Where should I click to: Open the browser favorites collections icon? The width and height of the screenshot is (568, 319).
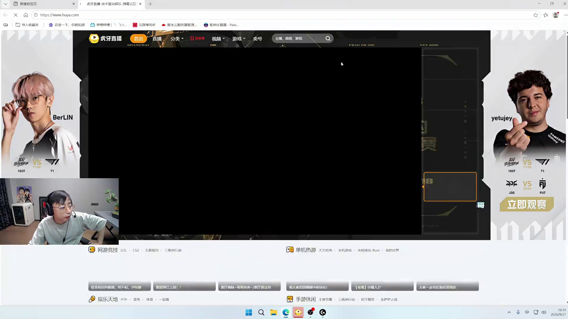point(546,15)
